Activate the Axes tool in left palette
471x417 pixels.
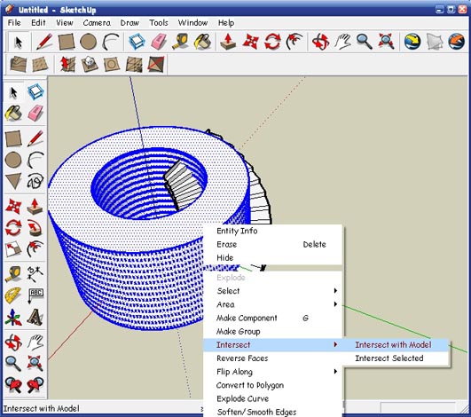pos(13,318)
